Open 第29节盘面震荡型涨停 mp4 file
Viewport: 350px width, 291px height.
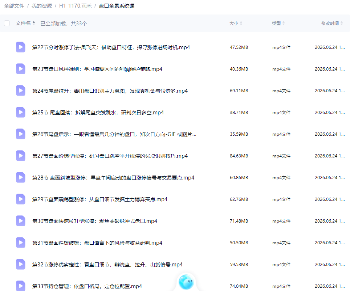[100, 199]
